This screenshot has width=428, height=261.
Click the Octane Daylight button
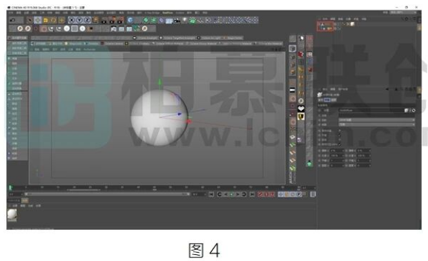(145, 38)
